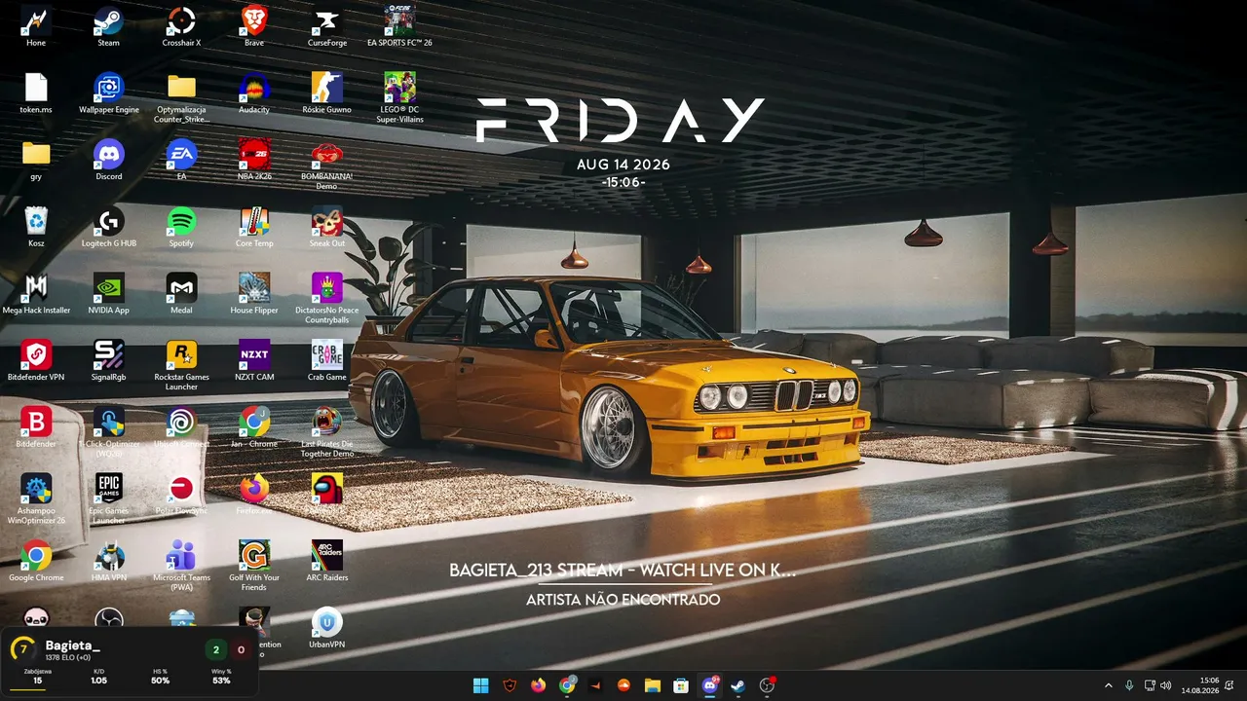Show hidden system tray icons
This screenshot has width=1247, height=701.
pos(1108,685)
